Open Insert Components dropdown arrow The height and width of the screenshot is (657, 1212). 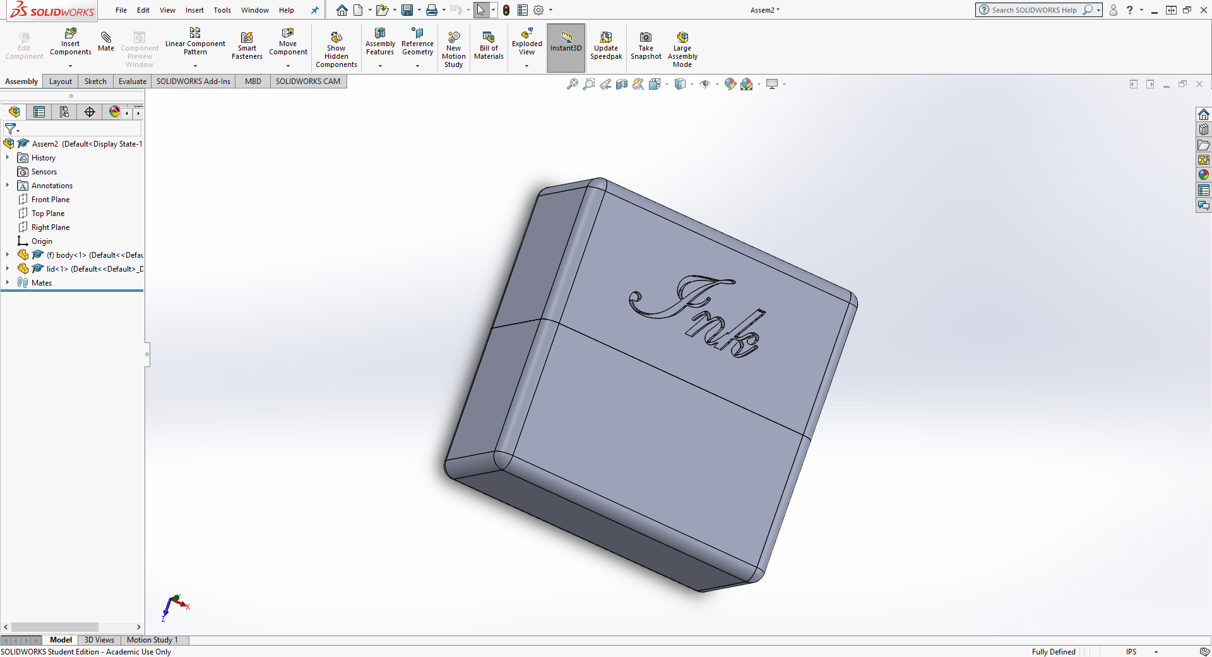70,66
